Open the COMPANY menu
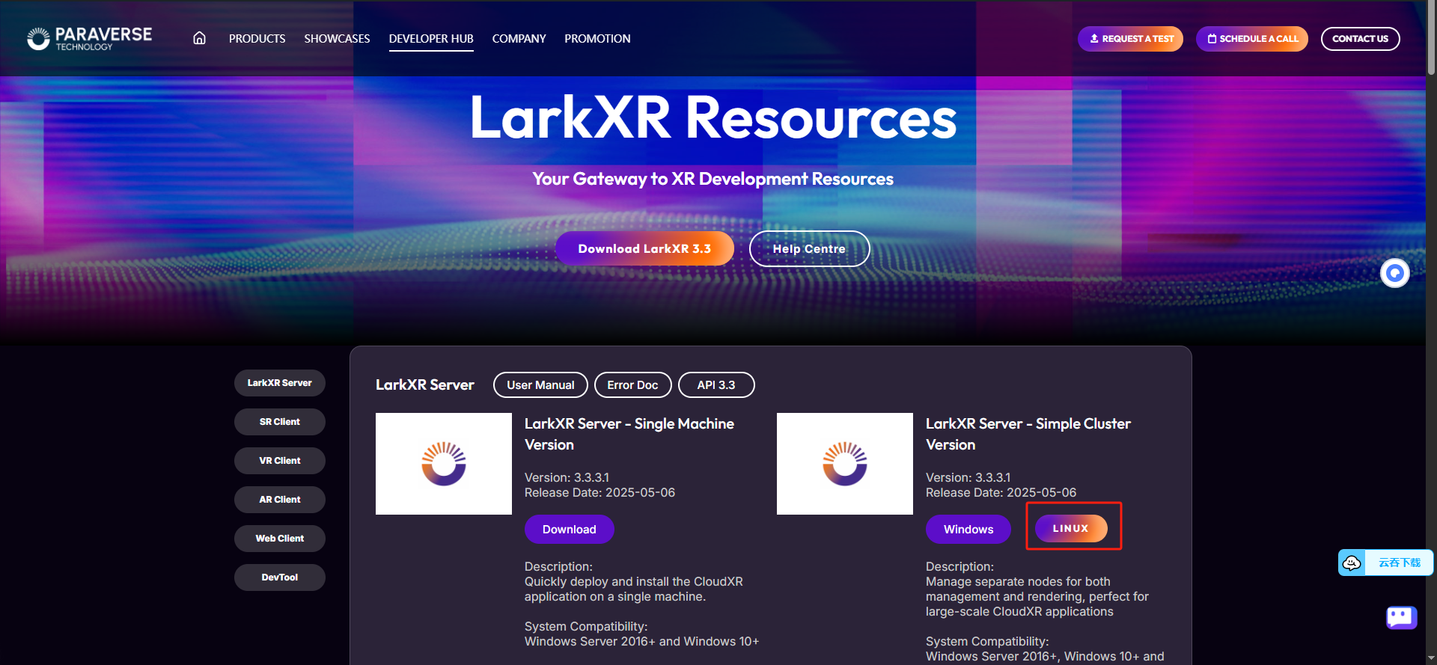1437x665 pixels. 519,39
